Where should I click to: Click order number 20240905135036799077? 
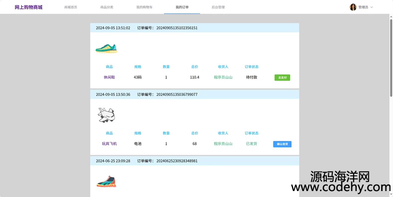tap(177, 94)
